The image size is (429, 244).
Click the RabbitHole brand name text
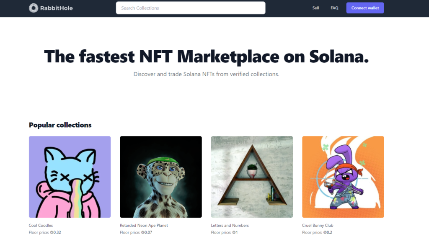pos(57,8)
